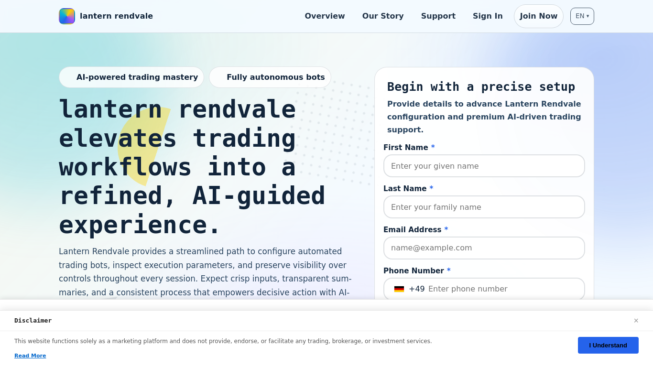The height and width of the screenshot is (367, 653).
Task: Click the lantern rendvale logo icon
Action: [67, 16]
